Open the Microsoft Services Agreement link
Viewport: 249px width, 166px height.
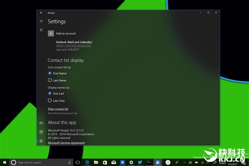(66, 143)
